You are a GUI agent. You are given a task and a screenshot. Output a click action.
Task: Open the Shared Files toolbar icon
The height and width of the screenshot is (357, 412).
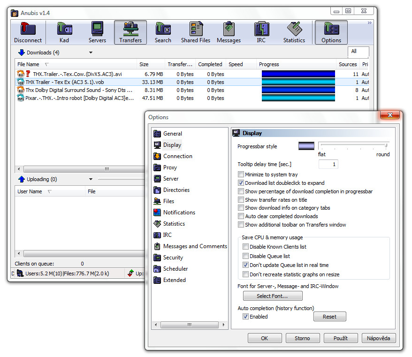tap(196, 32)
